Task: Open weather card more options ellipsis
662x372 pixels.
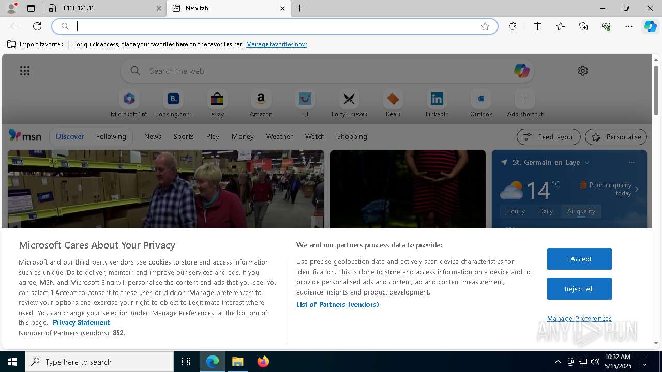Action: [631, 162]
